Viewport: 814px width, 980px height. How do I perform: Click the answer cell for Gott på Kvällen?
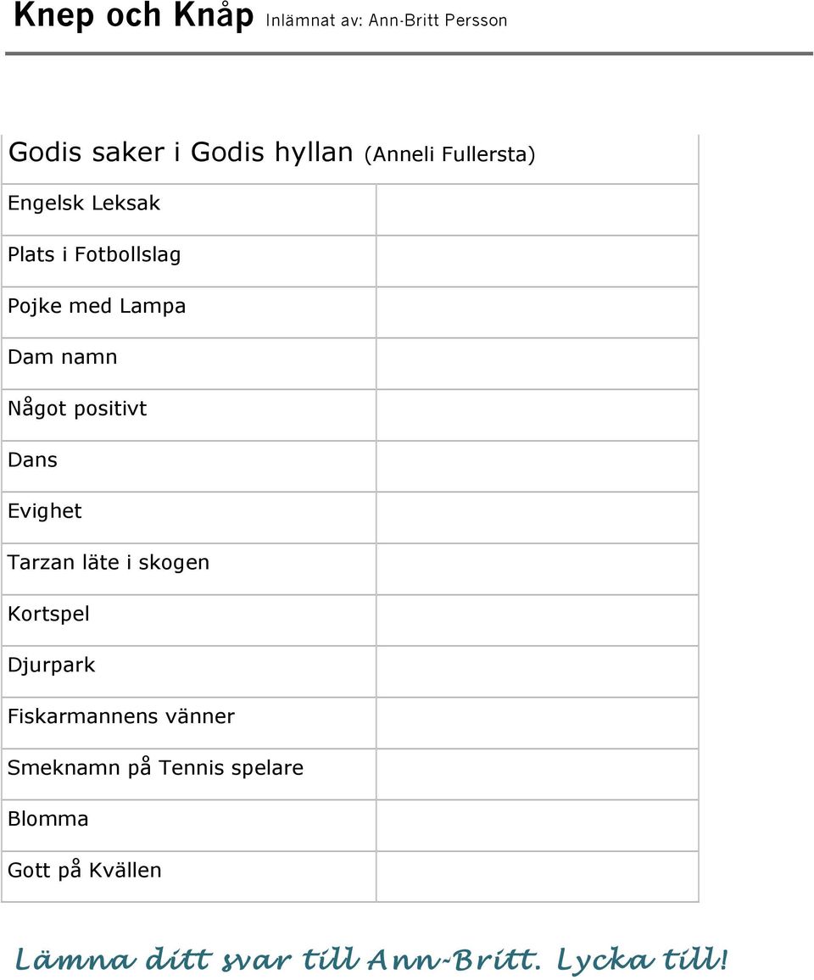(x=537, y=877)
